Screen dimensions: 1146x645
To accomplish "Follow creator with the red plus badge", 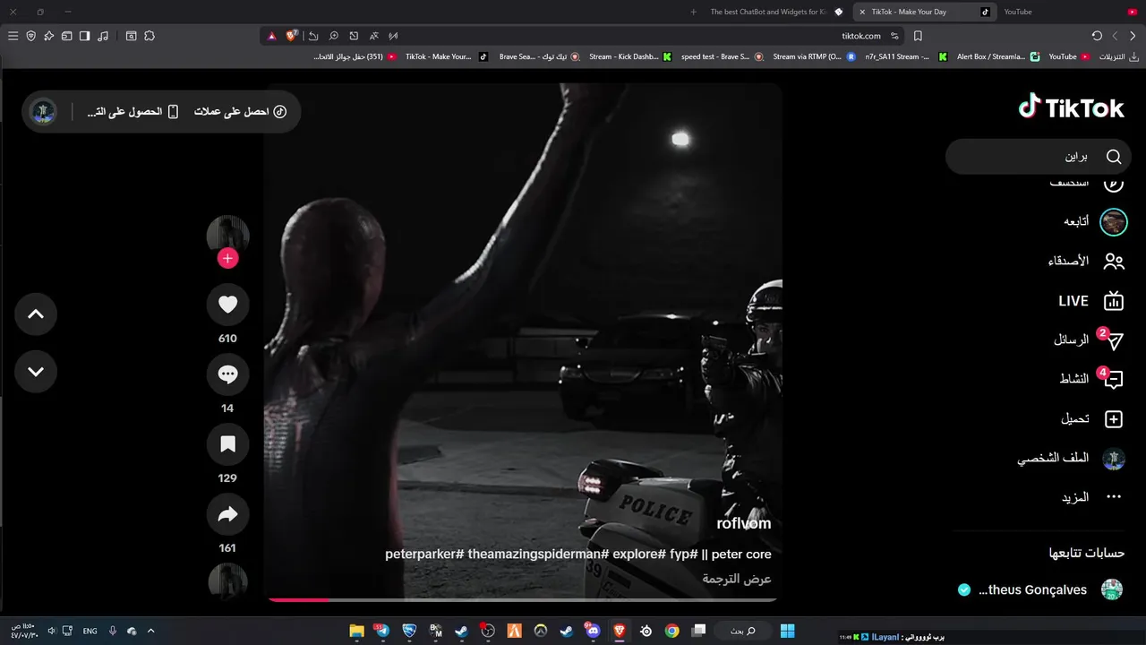I will tap(227, 259).
